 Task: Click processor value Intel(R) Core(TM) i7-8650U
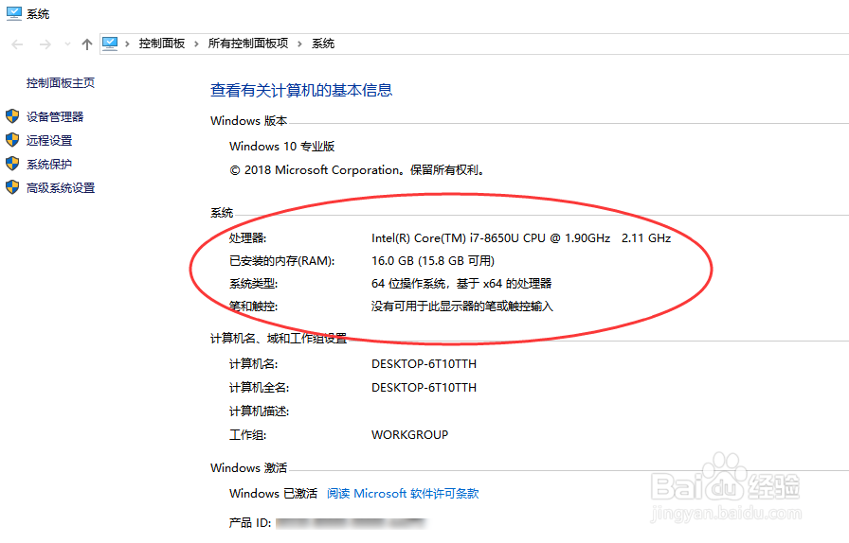coord(521,238)
